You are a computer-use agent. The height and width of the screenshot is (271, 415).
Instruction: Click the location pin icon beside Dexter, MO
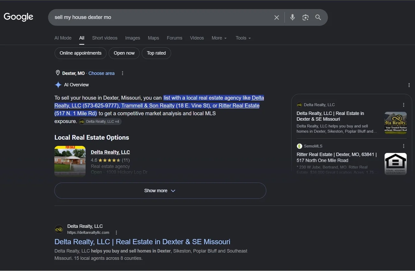click(x=58, y=73)
